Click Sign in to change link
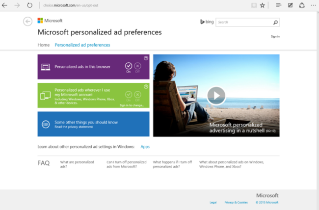This screenshot has width=319, height=210. (132, 105)
